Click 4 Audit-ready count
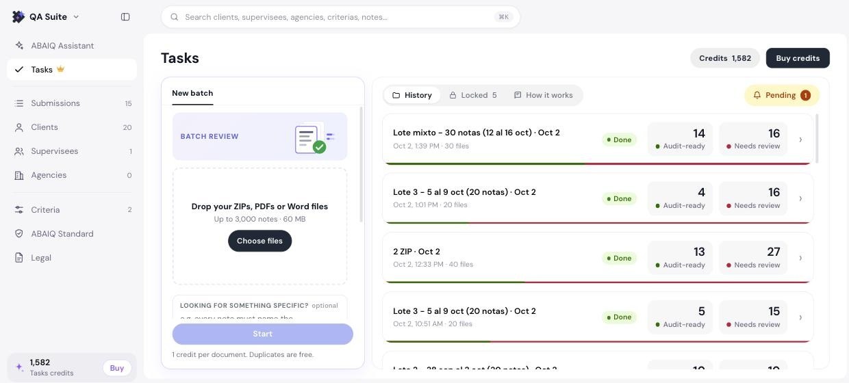This screenshot has width=849, height=383. pyautogui.click(x=680, y=198)
